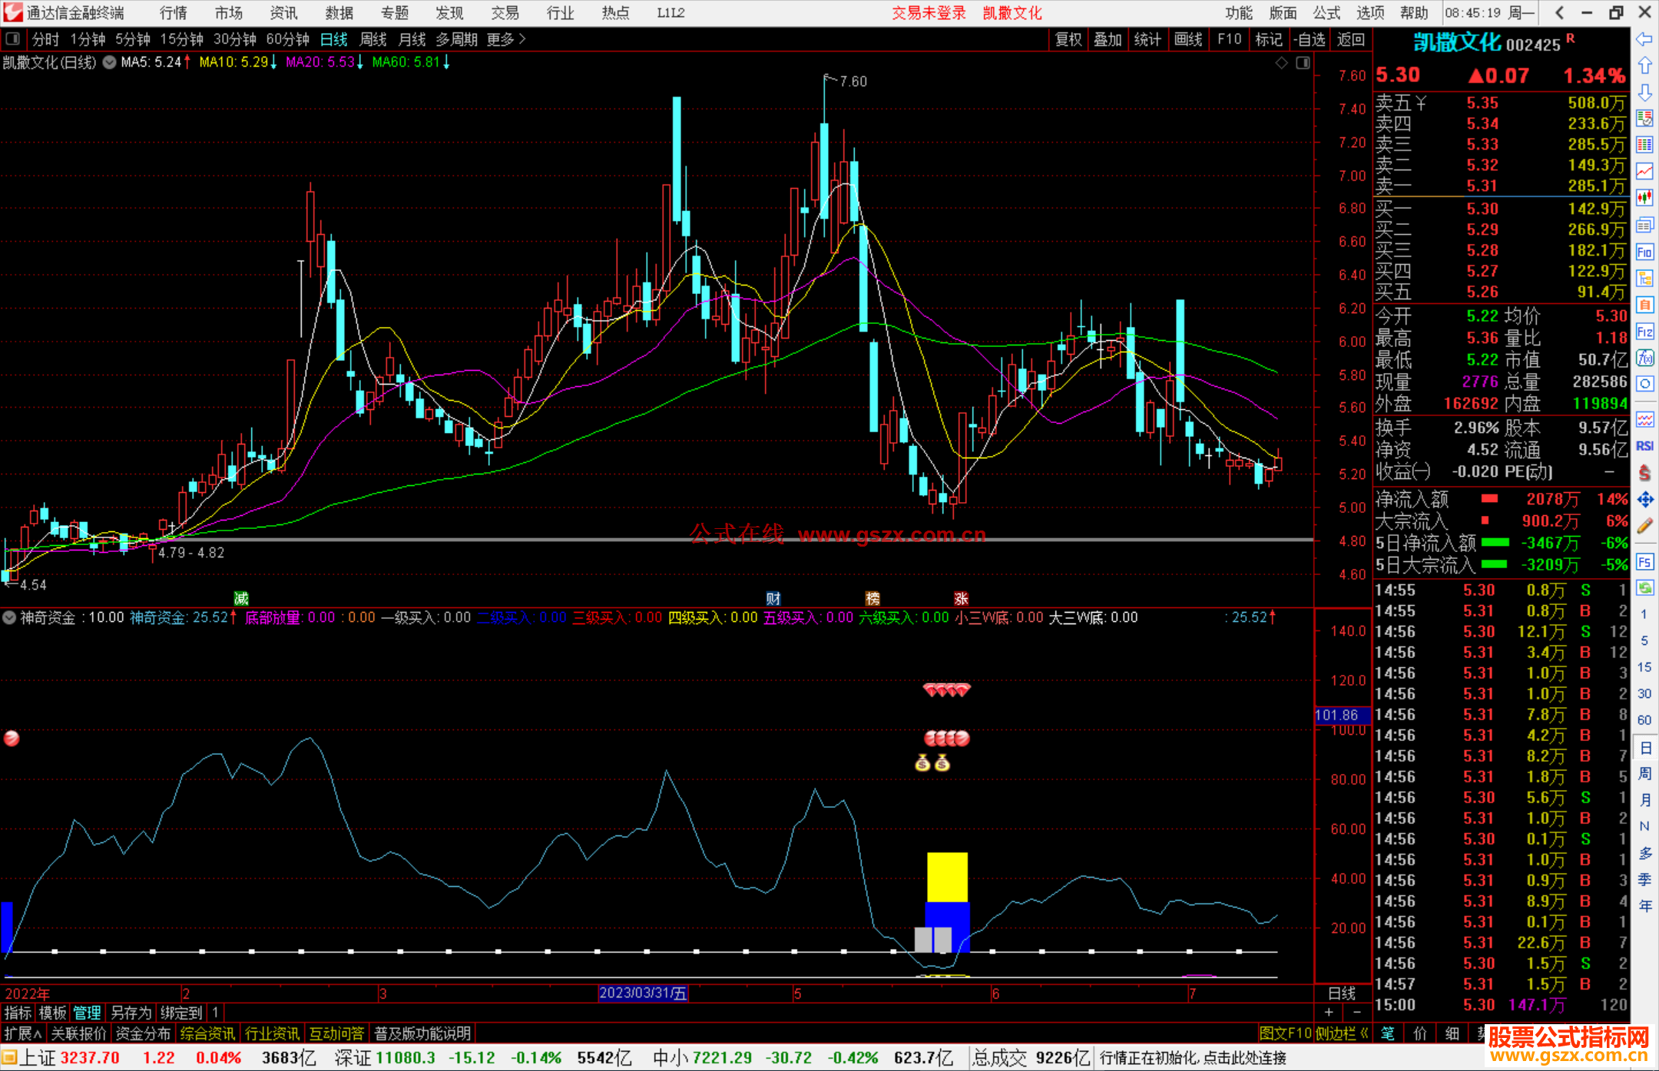This screenshot has height=1071, width=1659.
Task: Expand the 扩展 panel at bottom left
Action: point(22,1033)
